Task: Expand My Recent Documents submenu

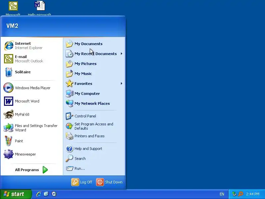Action: coord(94,54)
